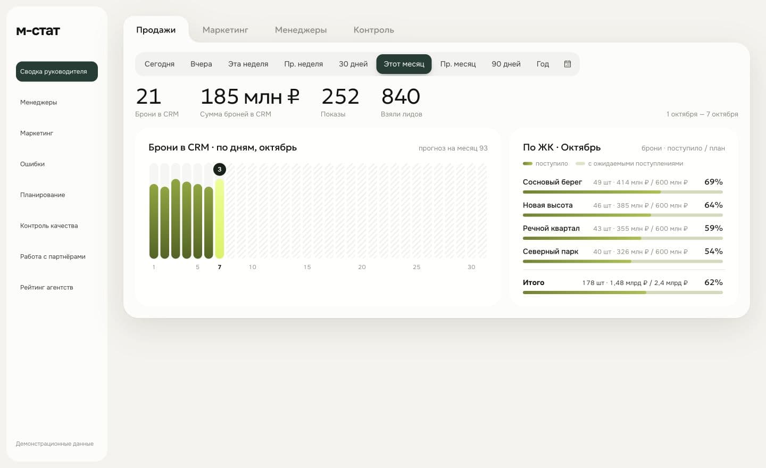766x468 pixels.
Task: Choose the Пр. месяц period
Action: [x=457, y=64]
